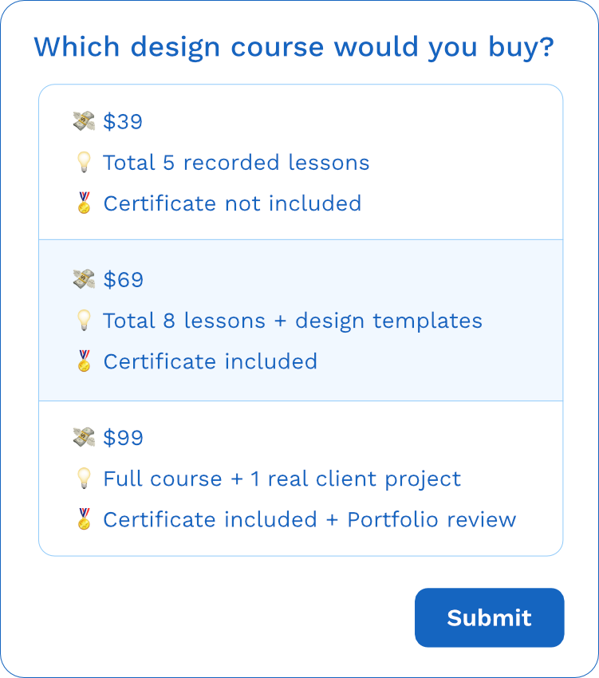
Task: Click the text Total 5 recorded lessons
Action: [x=235, y=162]
